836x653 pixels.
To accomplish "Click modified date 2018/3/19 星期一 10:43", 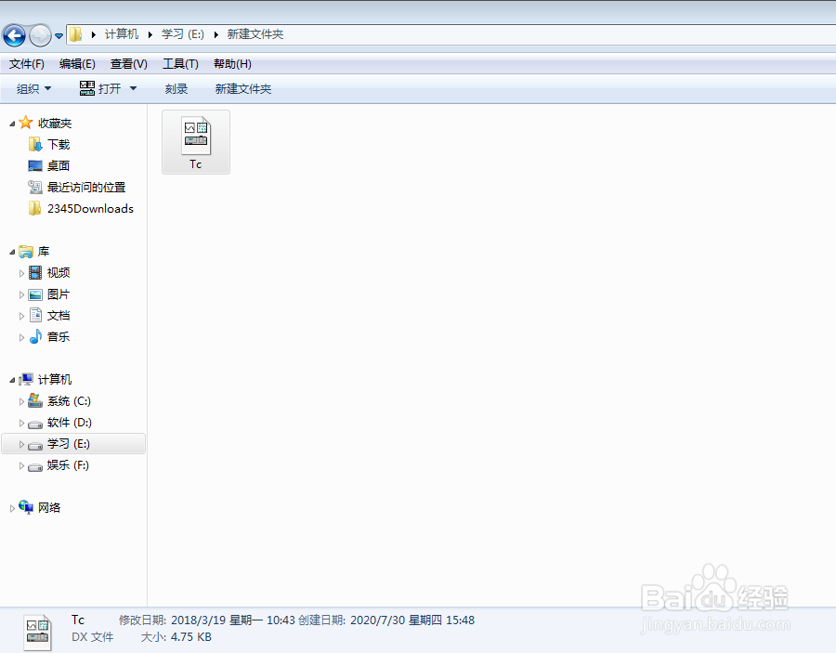I will point(233,620).
